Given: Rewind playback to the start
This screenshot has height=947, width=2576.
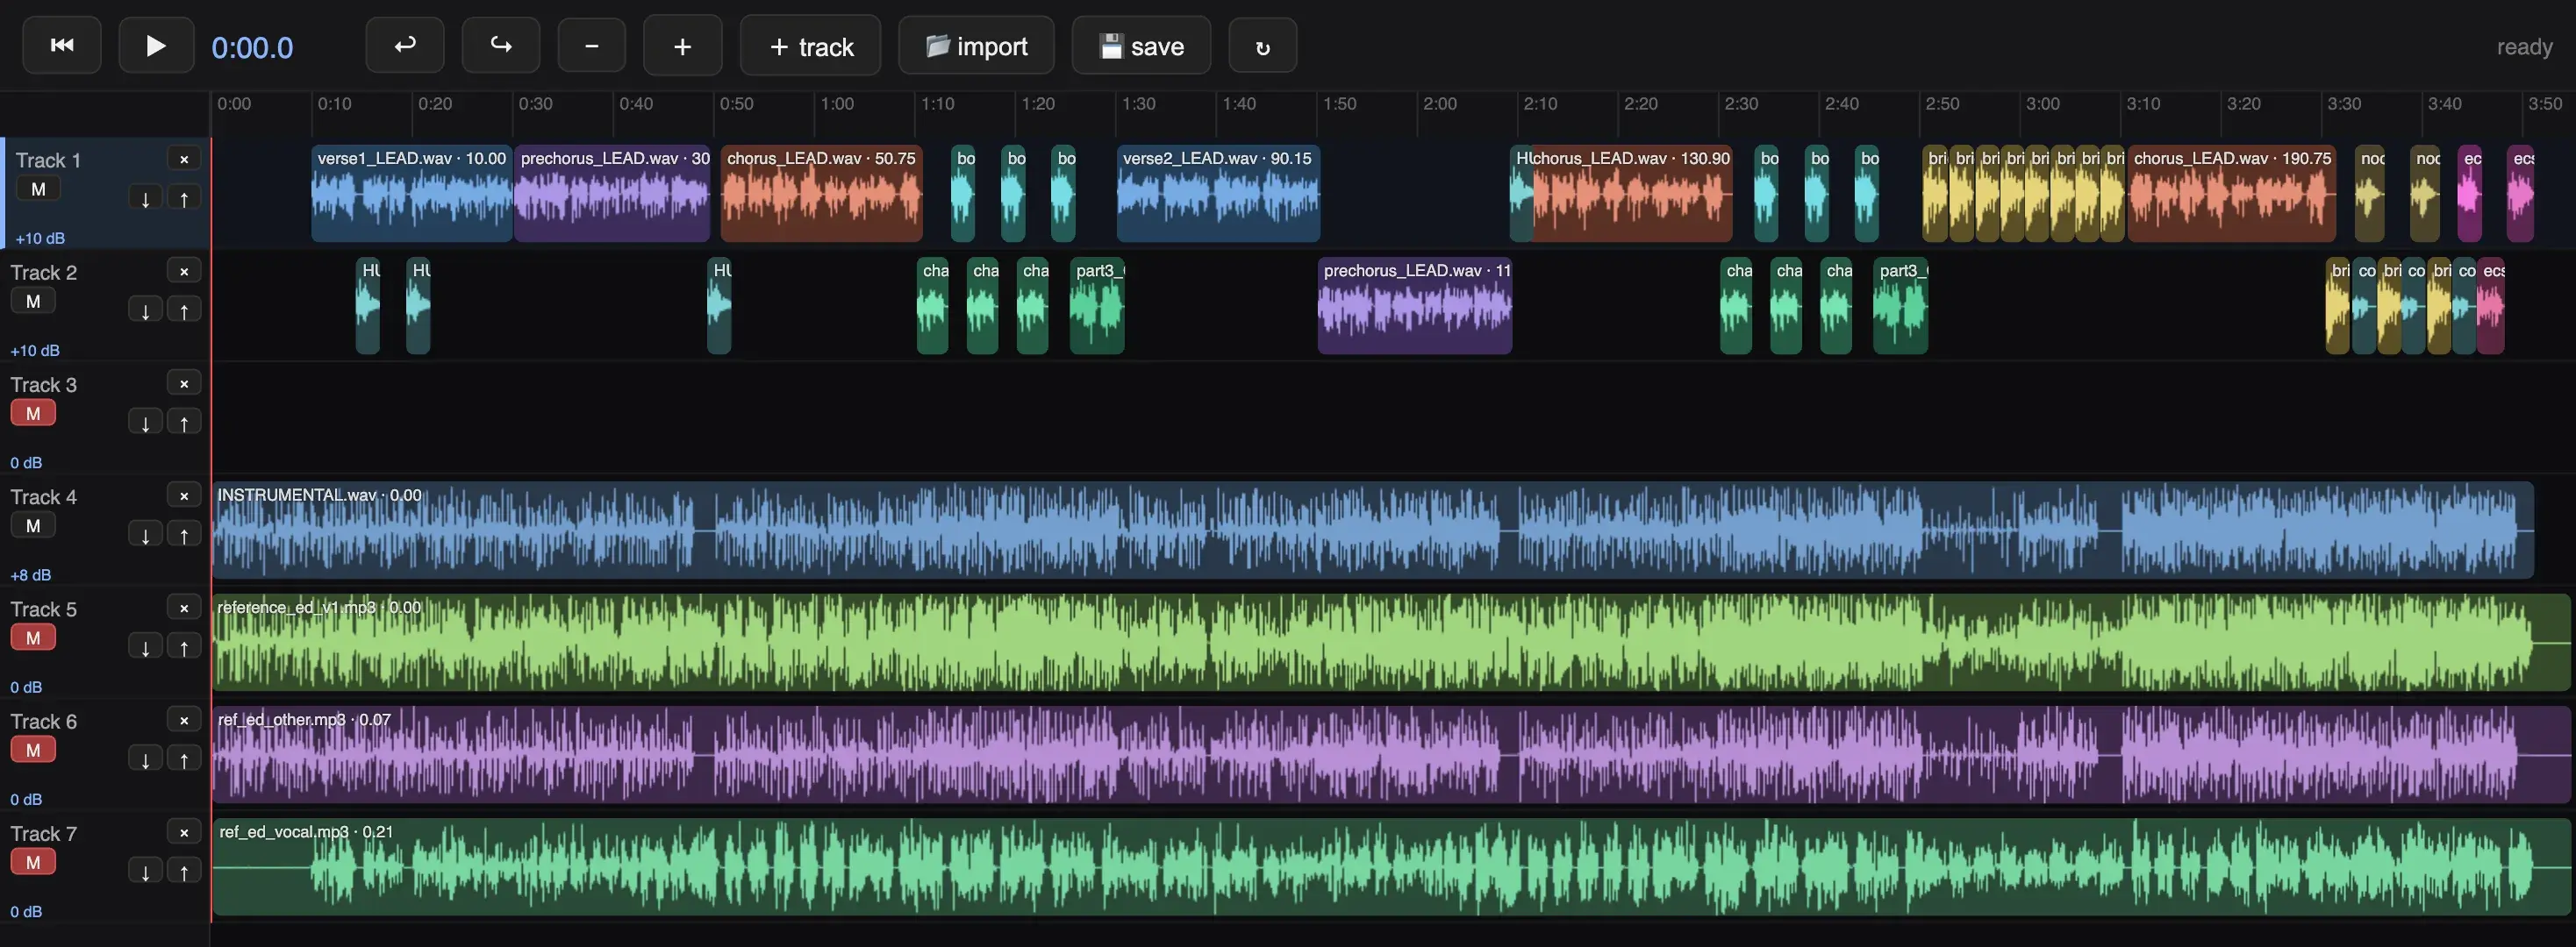Looking at the screenshot, I should pos(62,45).
